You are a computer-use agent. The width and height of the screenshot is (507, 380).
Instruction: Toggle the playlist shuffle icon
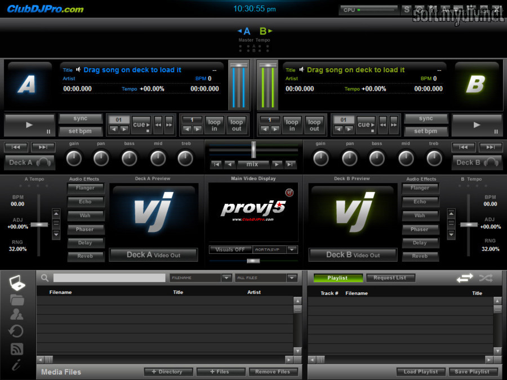click(x=486, y=278)
